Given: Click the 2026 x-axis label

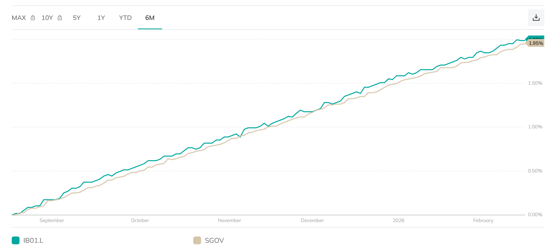Looking at the screenshot, I should [x=399, y=221].
